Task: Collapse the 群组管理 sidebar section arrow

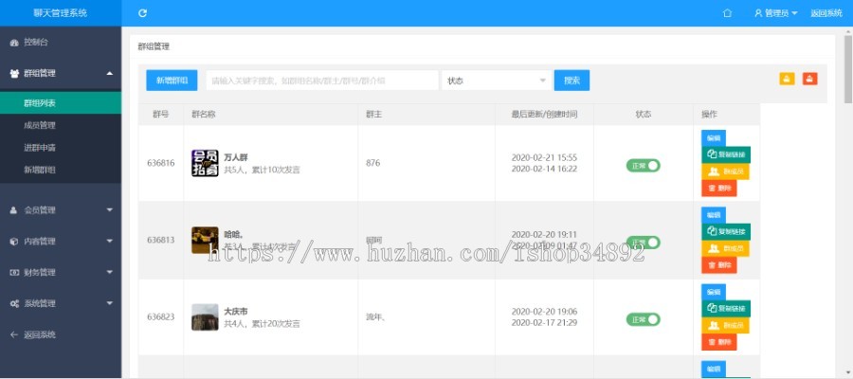Action: (x=109, y=73)
